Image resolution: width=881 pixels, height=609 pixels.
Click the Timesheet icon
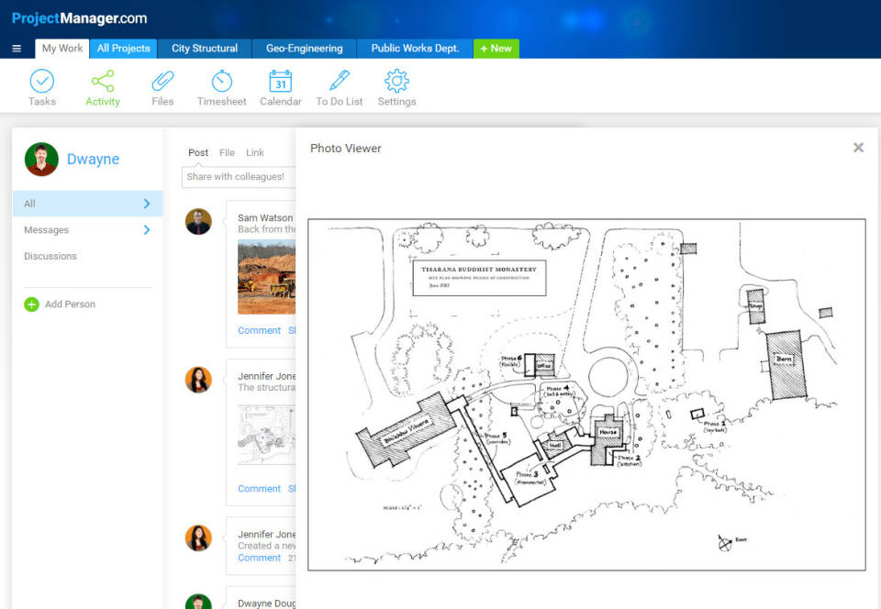[221, 82]
